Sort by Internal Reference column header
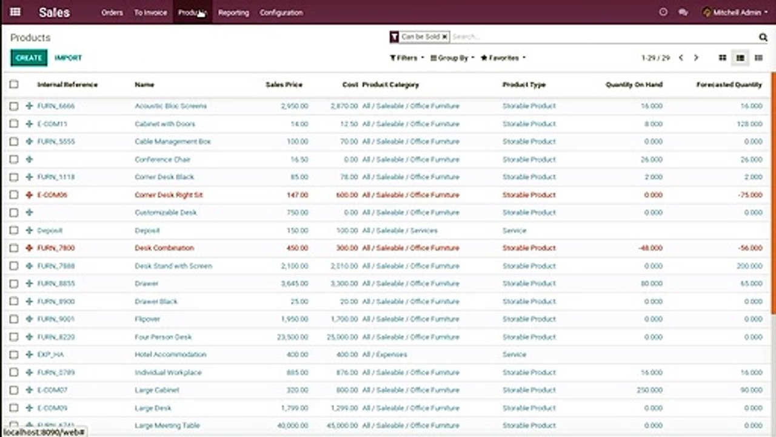This screenshot has height=437, width=776. click(67, 84)
